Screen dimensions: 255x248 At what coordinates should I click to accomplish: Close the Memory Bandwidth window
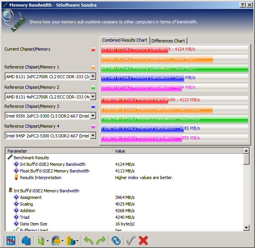pyautogui.click(x=250, y=5)
